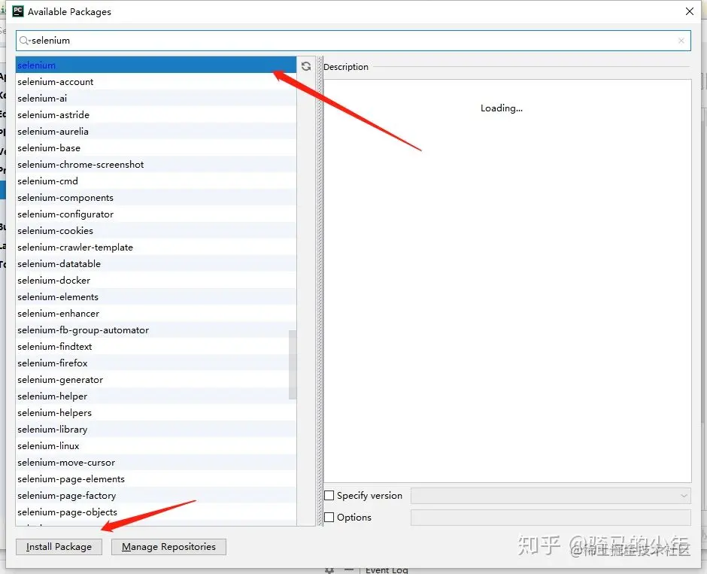Select selenium-docker package
The height and width of the screenshot is (574, 707).
coord(156,281)
